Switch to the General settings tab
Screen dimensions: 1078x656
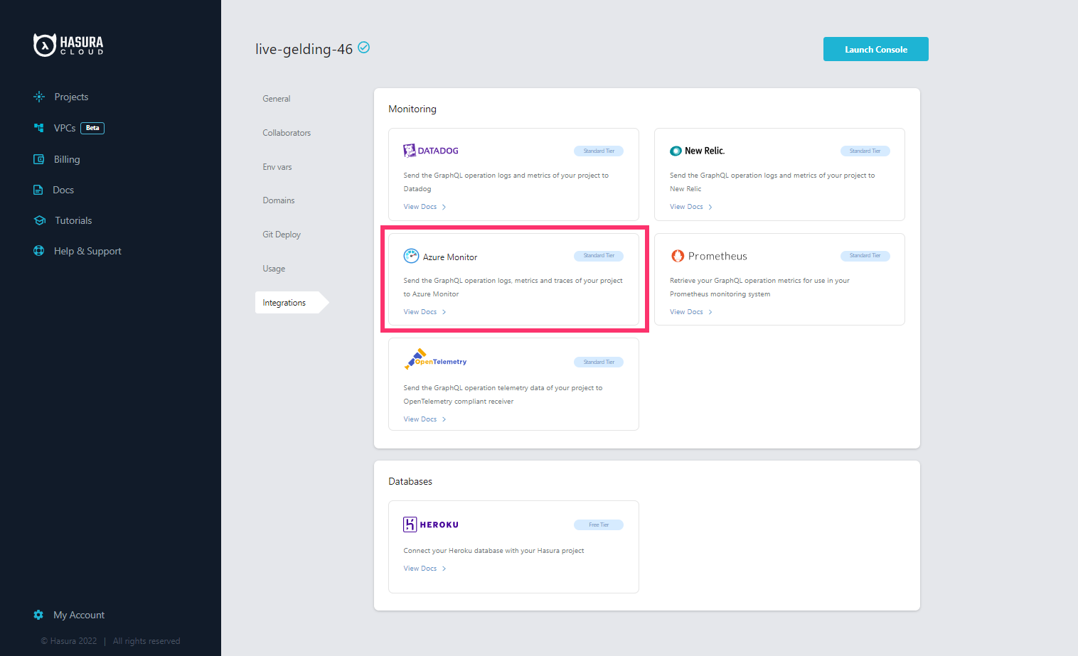point(277,98)
